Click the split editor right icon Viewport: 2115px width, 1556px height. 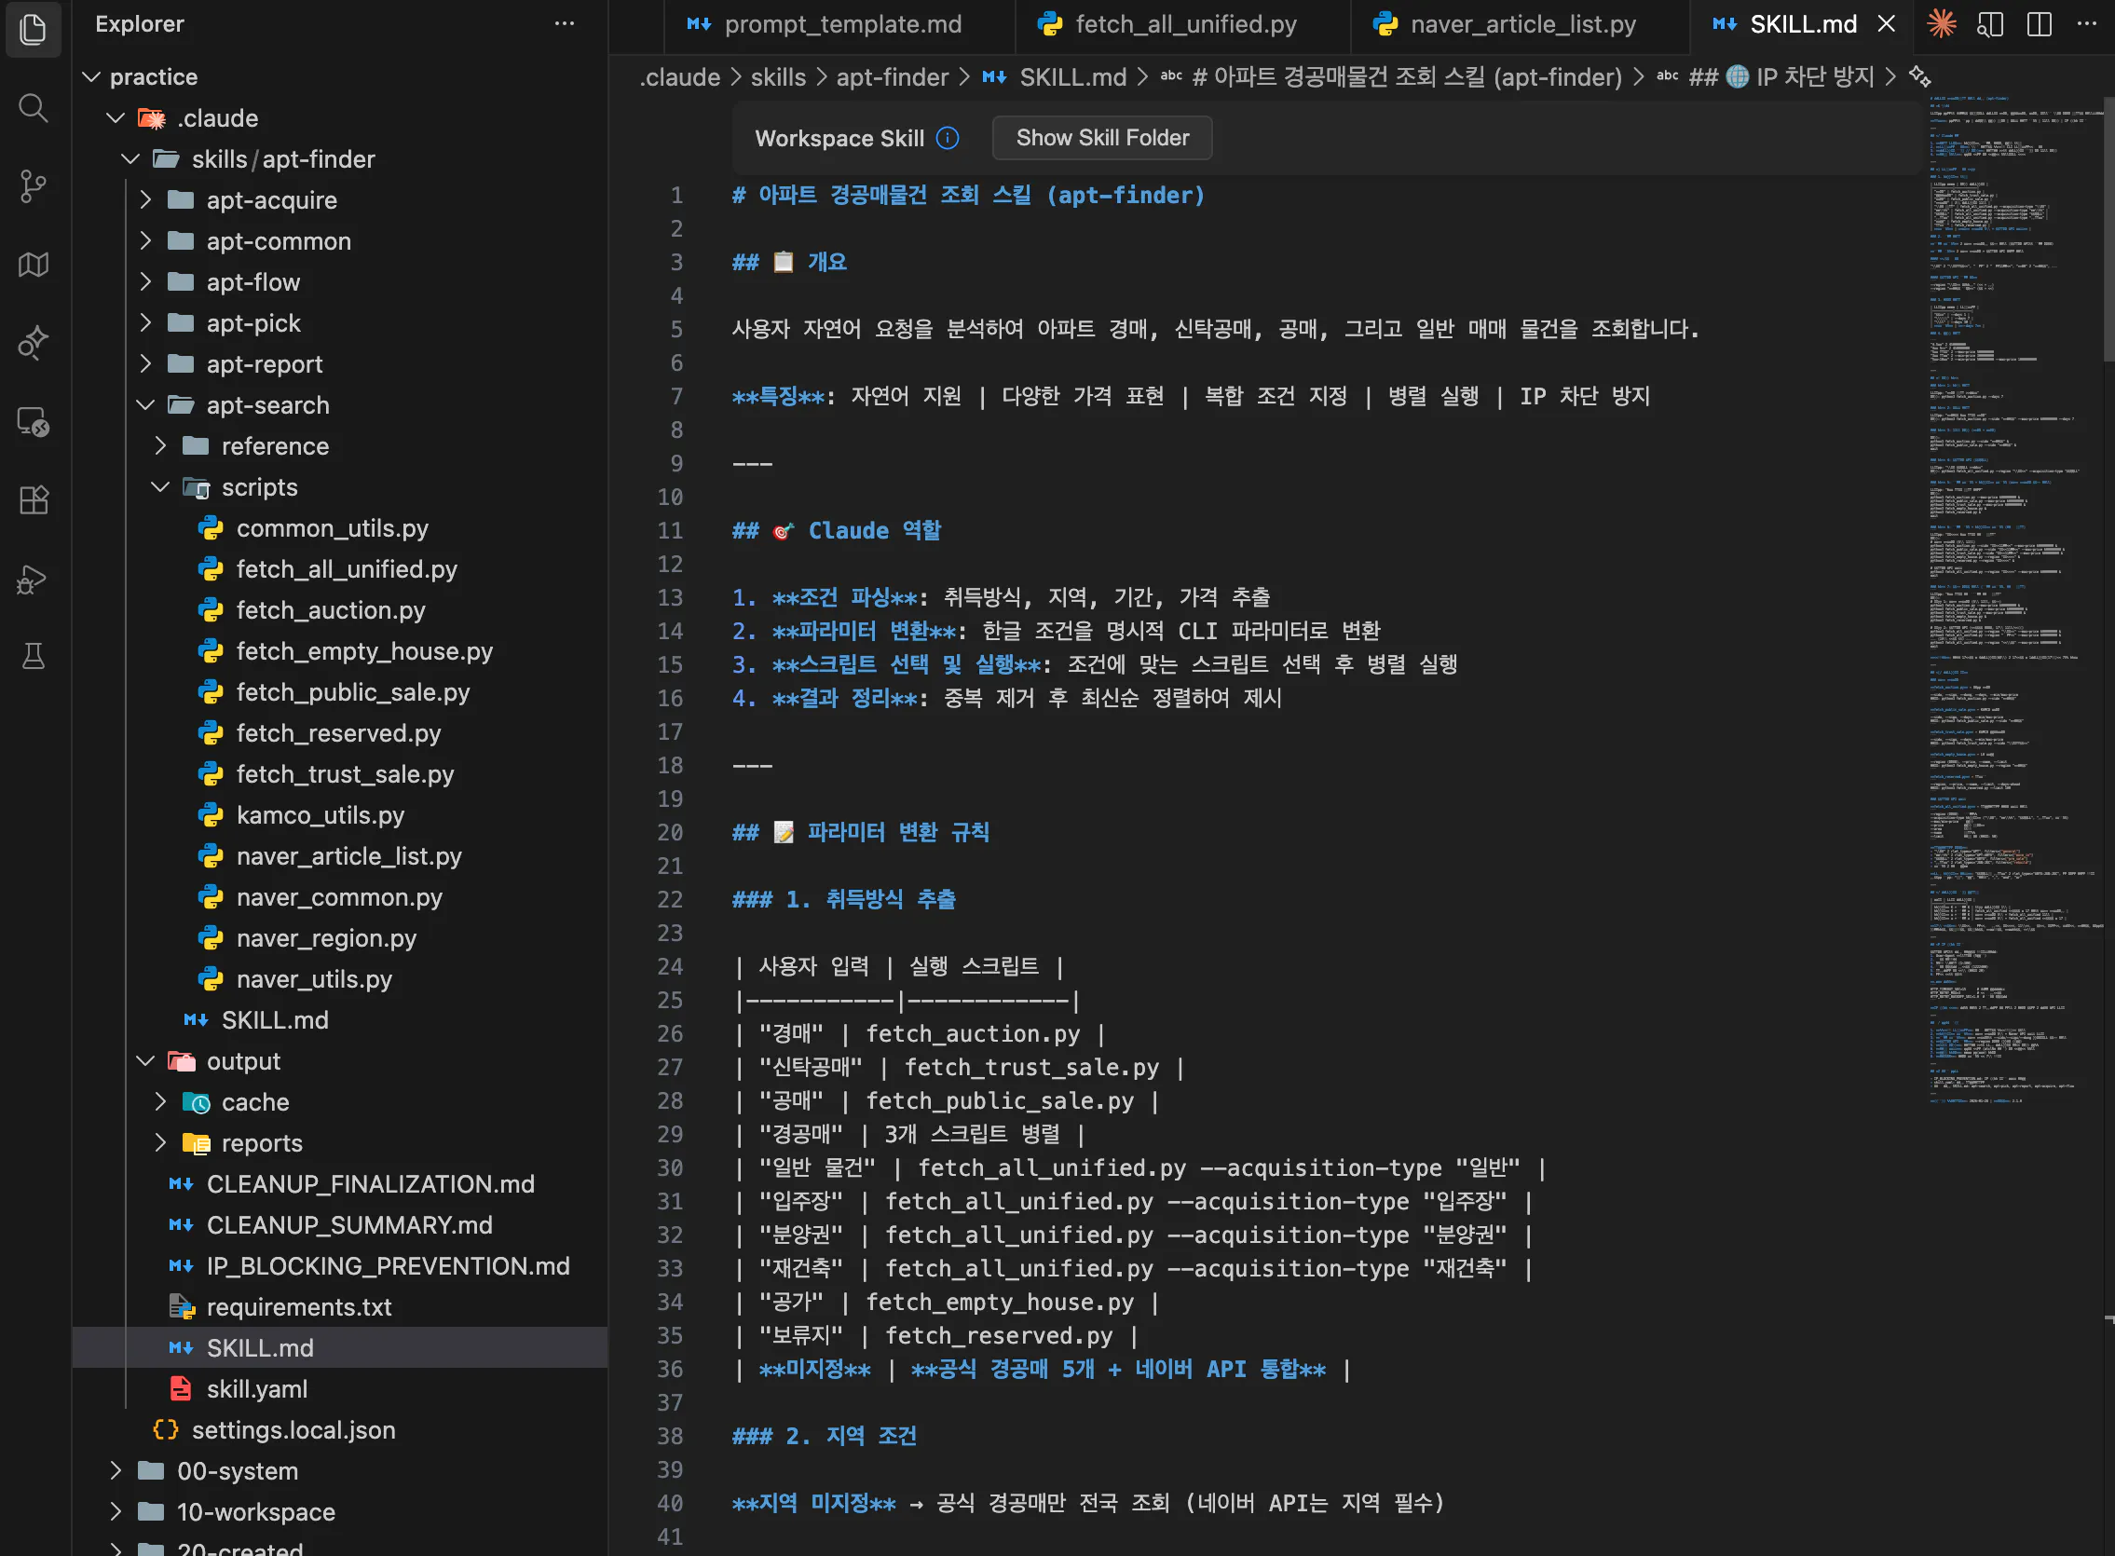(x=2039, y=23)
